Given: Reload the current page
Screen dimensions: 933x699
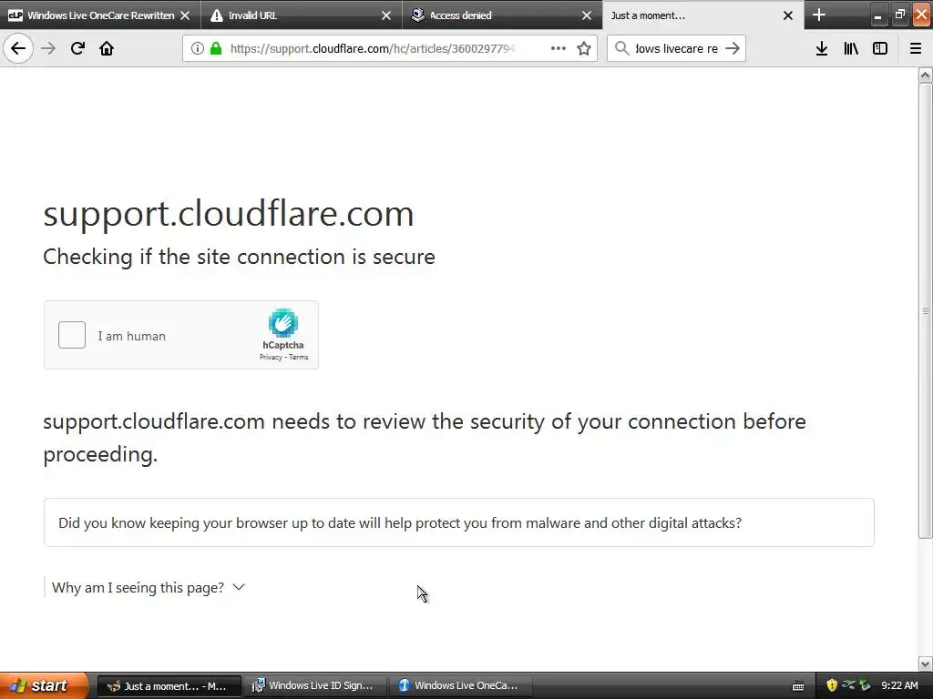Looking at the screenshot, I should coord(77,48).
